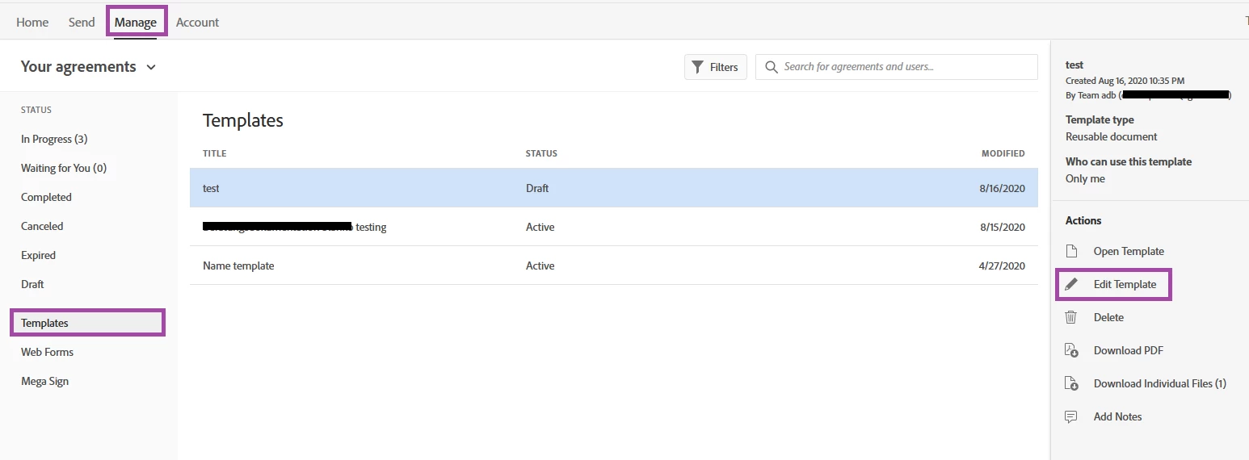
Task: Click the Add Notes action label
Action: point(1118,416)
